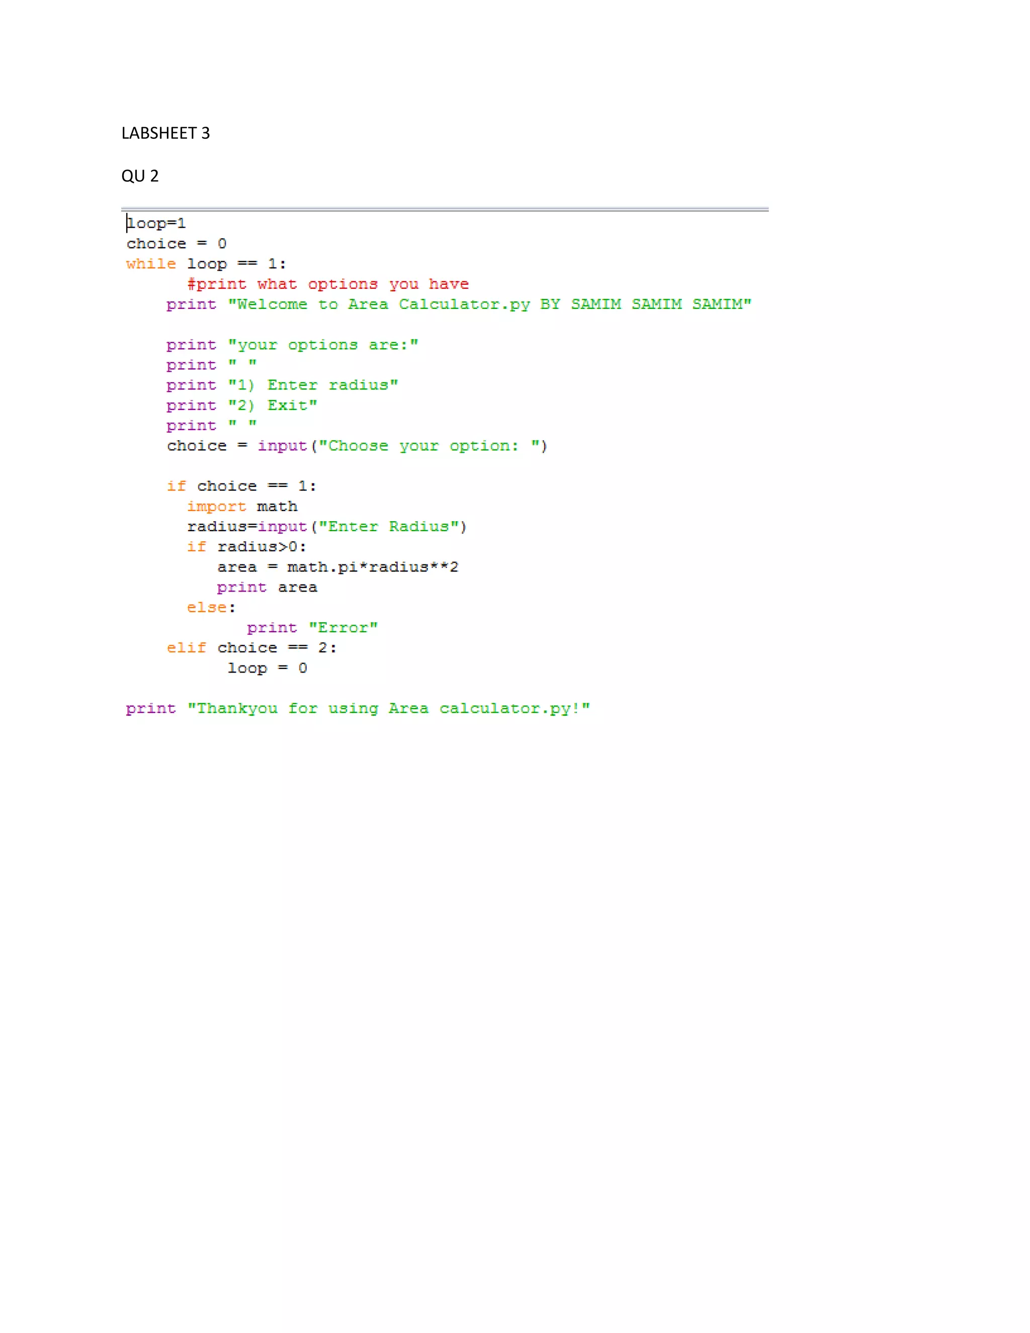Click the elif choice == 2 line
Image resolution: width=1030 pixels, height=1333 pixels.
(x=251, y=647)
